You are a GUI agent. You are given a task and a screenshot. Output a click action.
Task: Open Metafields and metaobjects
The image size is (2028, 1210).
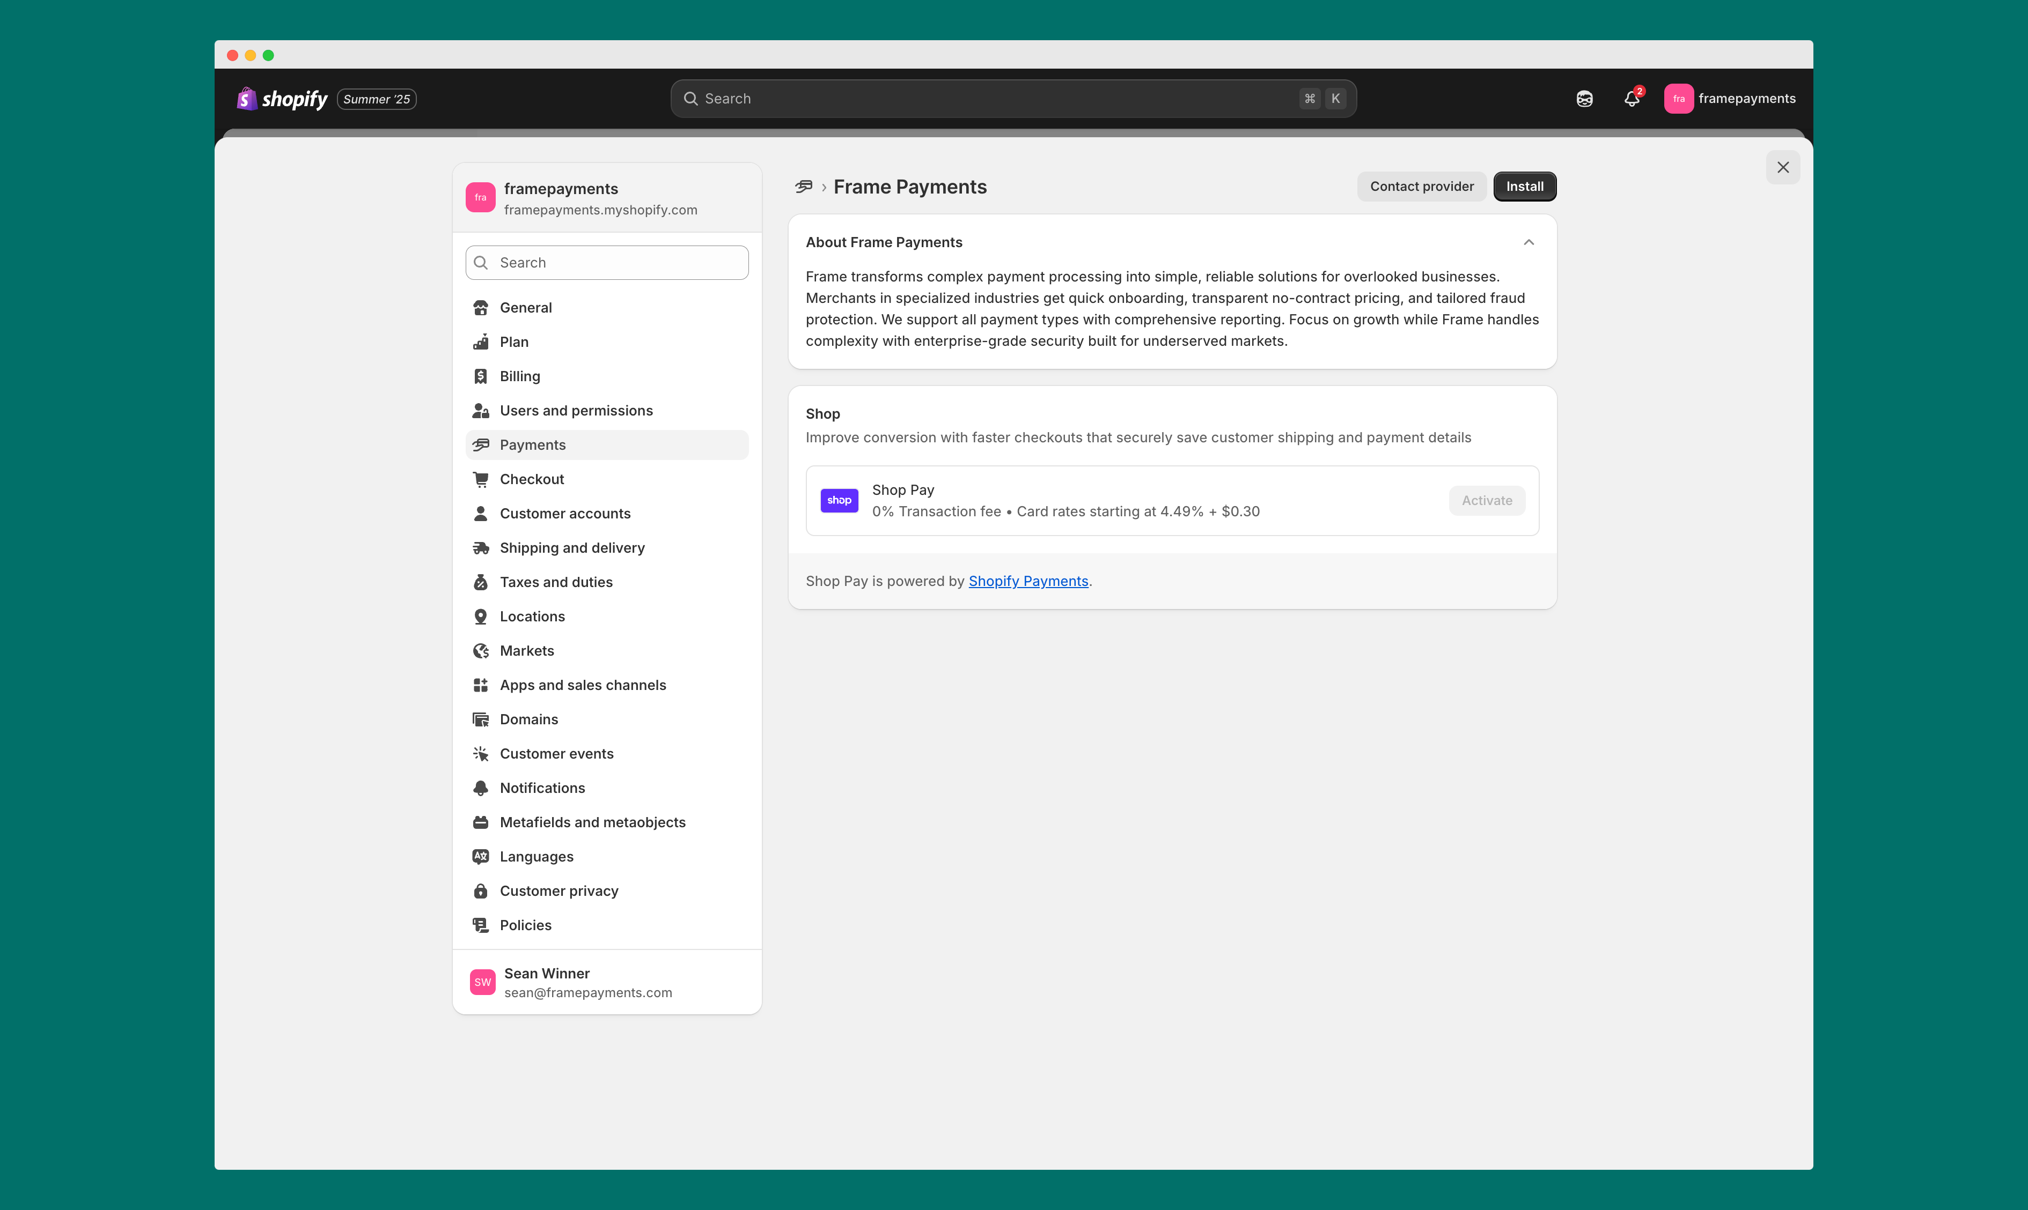607,822
